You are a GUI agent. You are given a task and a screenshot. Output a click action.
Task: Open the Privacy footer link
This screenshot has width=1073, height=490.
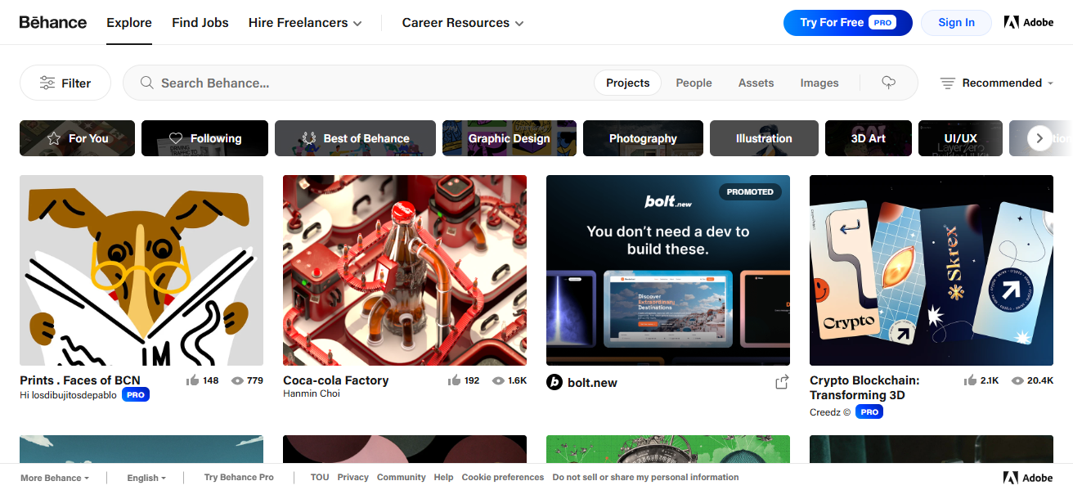coord(352,478)
